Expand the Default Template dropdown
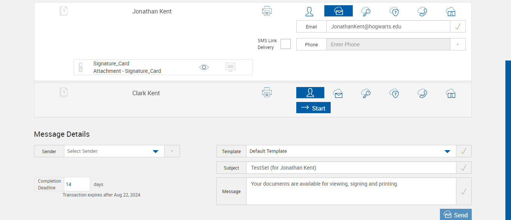 click(447, 151)
